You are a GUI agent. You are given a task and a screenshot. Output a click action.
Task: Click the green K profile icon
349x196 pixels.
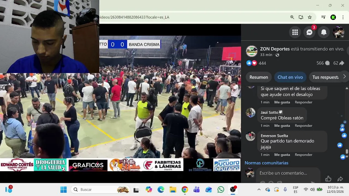(333, 17)
